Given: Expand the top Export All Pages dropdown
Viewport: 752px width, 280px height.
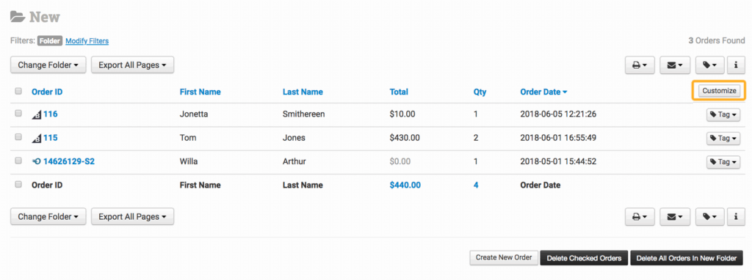Looking at the screenshot, I should tap(132, 65).
